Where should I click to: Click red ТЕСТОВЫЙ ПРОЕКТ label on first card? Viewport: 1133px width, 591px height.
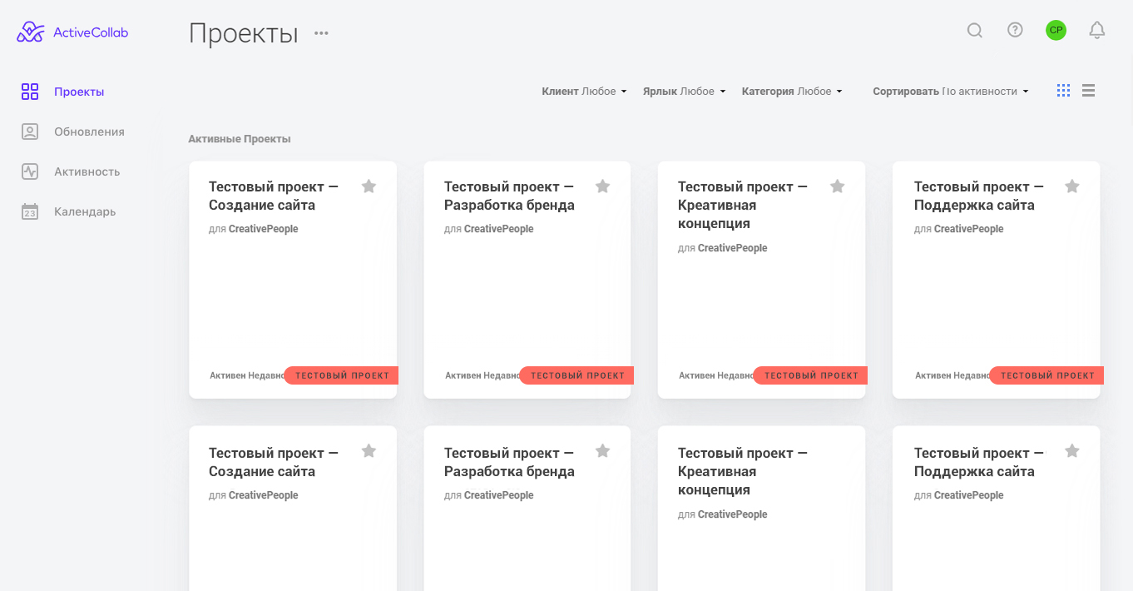(342, 375)
